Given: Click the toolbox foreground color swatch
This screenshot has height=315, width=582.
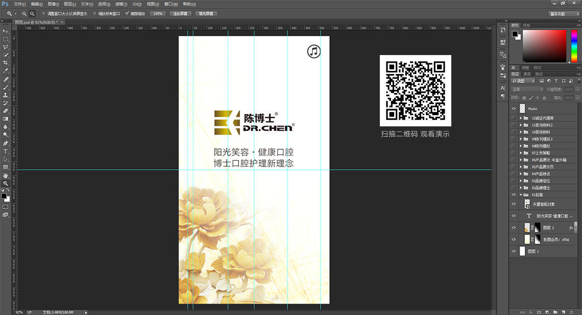Looking at the screenshot, I should coord(4,196).
